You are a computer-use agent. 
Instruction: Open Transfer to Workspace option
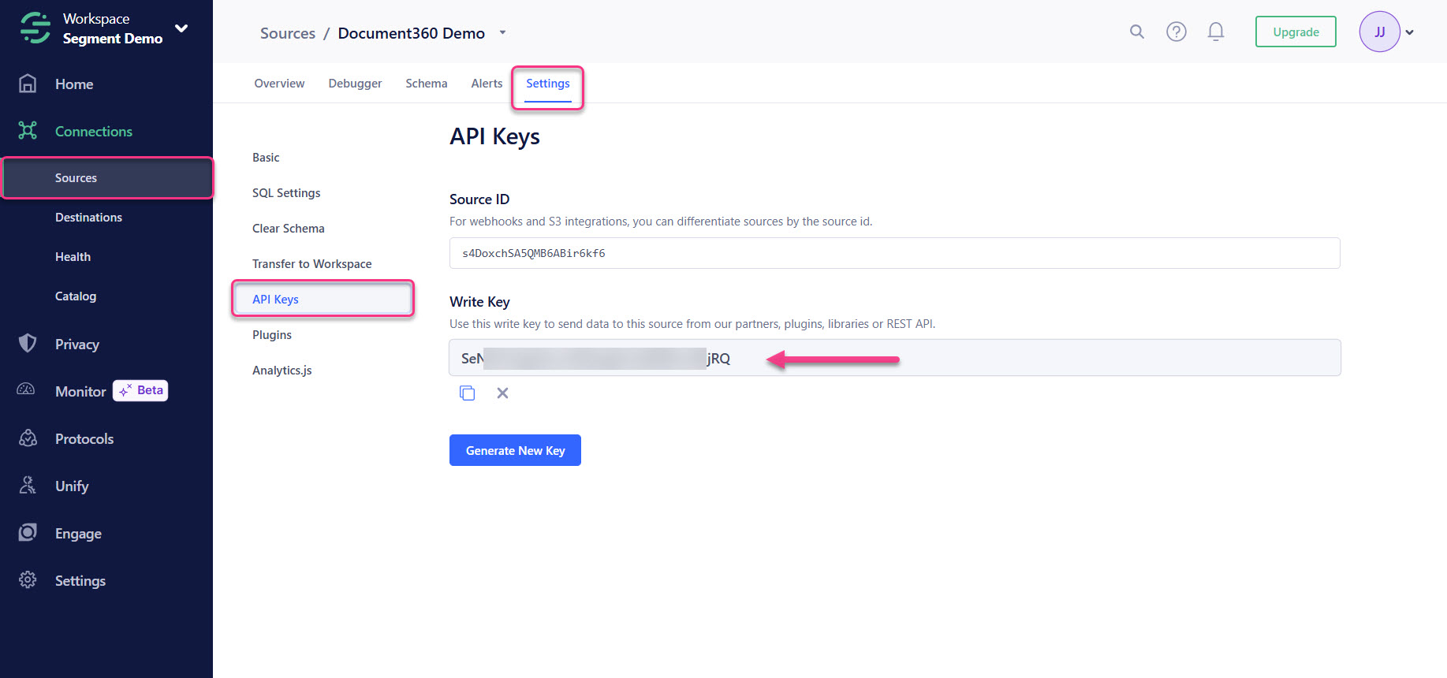(x=312, y=264)
